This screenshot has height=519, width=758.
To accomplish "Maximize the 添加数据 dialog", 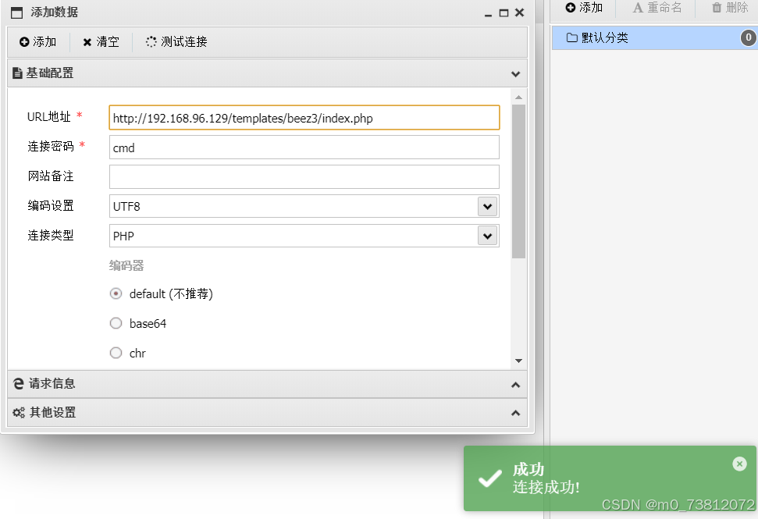I will click(x=504, y=13).
